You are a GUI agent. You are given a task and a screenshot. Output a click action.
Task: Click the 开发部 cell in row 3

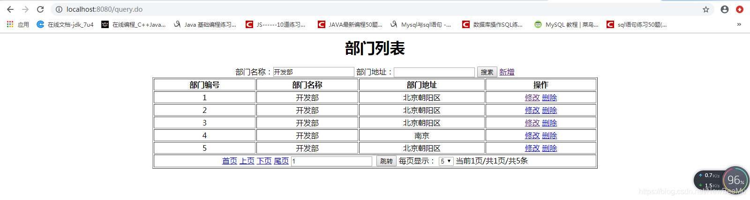307,123
